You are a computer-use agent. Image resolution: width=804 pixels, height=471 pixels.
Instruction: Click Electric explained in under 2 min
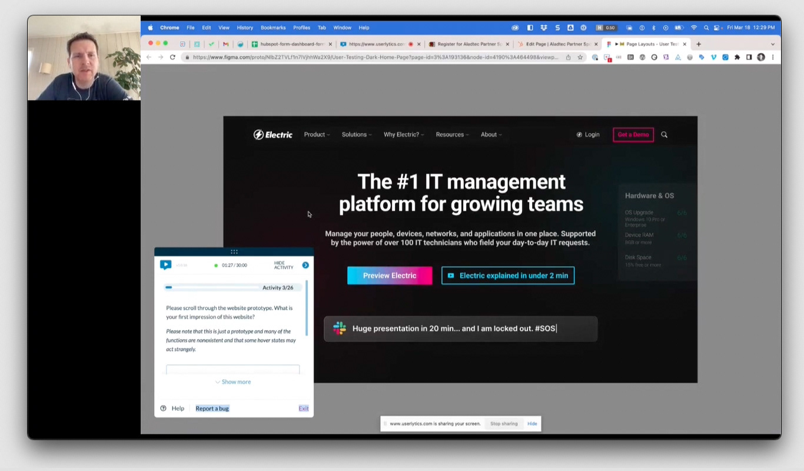508,276
